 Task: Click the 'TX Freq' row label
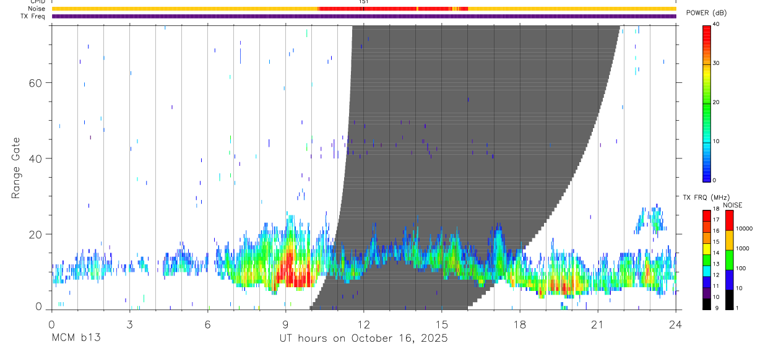point(33,16)
